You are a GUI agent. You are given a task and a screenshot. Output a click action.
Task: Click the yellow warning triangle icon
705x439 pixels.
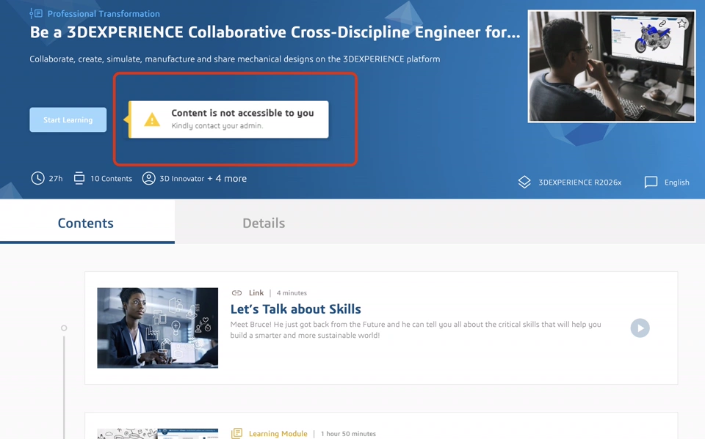coord(152,120)
